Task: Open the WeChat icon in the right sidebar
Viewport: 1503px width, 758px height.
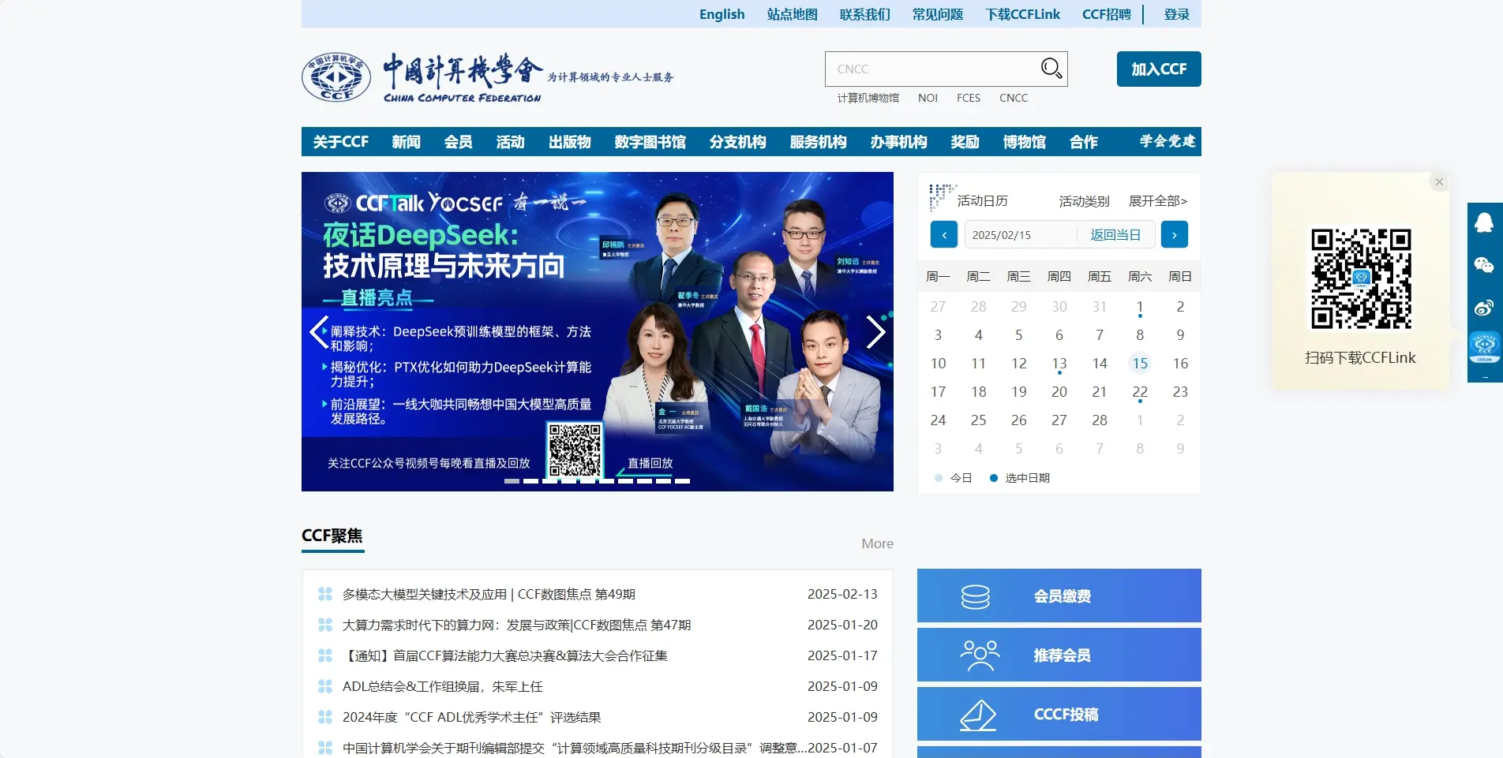Action: point(1485,265)
